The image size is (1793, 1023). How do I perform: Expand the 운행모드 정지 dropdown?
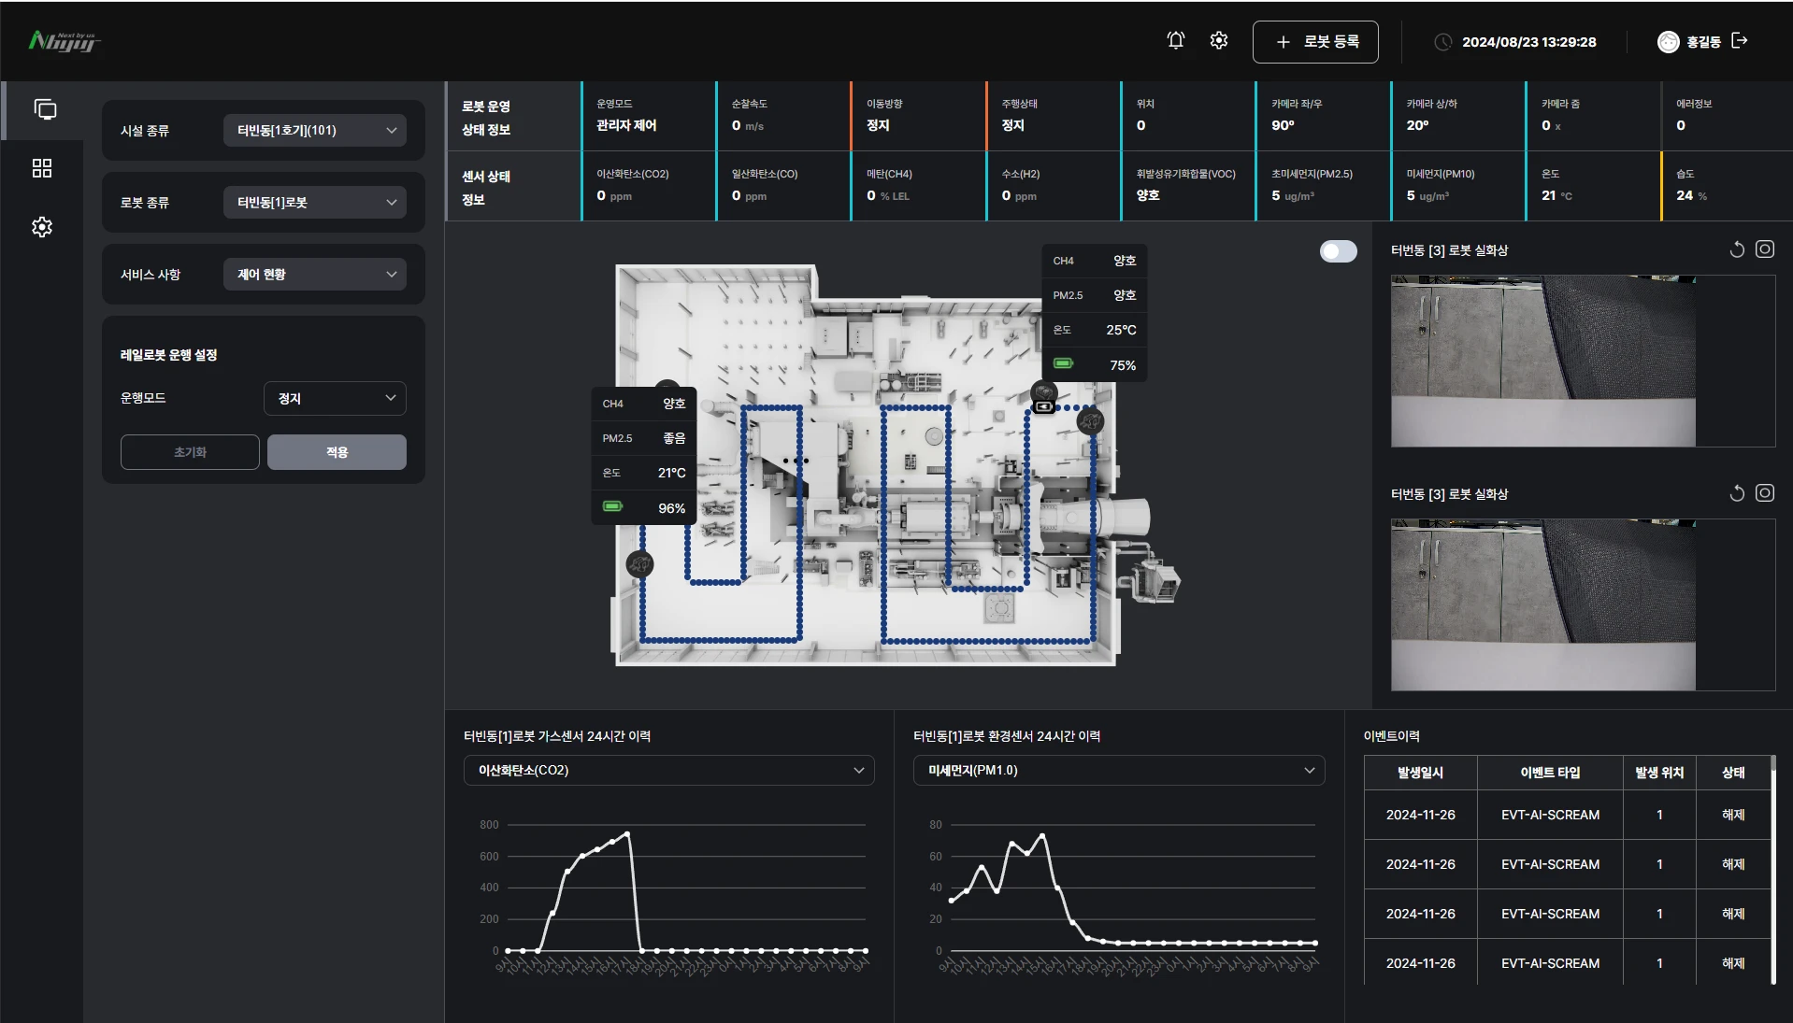tap(335, 398)
